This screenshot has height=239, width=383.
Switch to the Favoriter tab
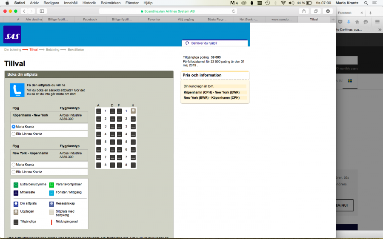click(154, 19)
